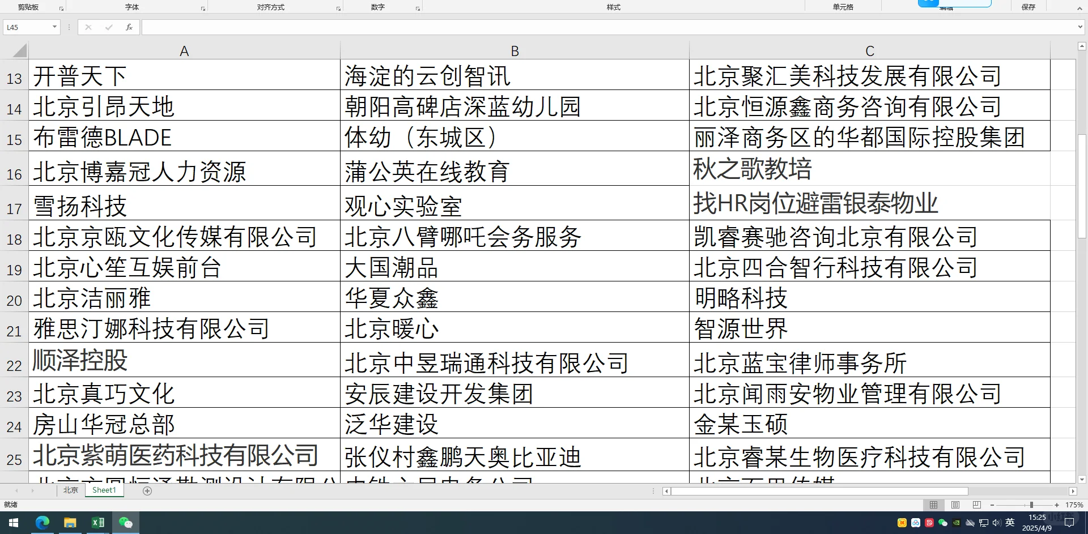Select cell containing 雪扬科技
1088x534 pixels.
pyautogui.click(x=184, y=204)
